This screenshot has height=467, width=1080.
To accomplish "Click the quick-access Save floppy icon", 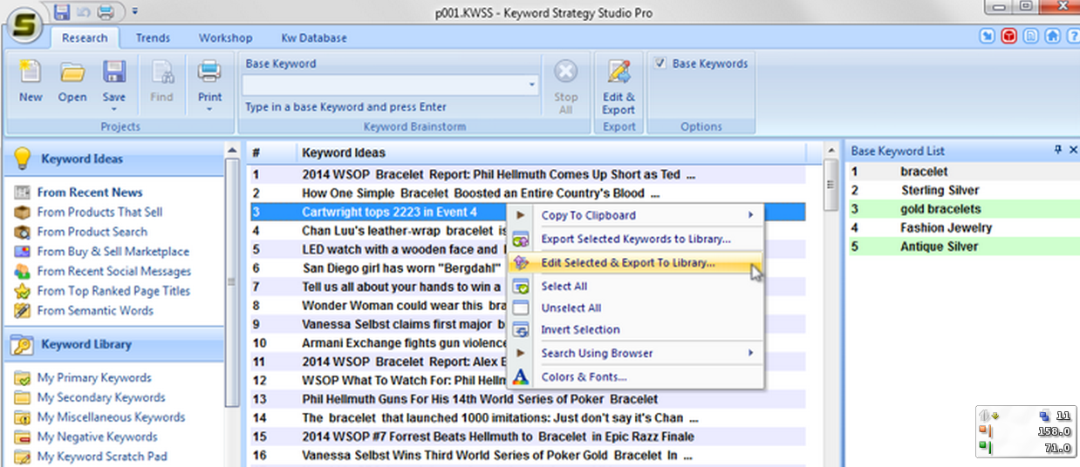I will coord(61,12).
